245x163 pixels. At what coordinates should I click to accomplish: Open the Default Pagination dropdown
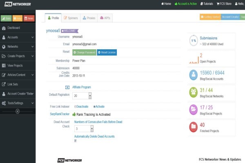tap(82, 96)
